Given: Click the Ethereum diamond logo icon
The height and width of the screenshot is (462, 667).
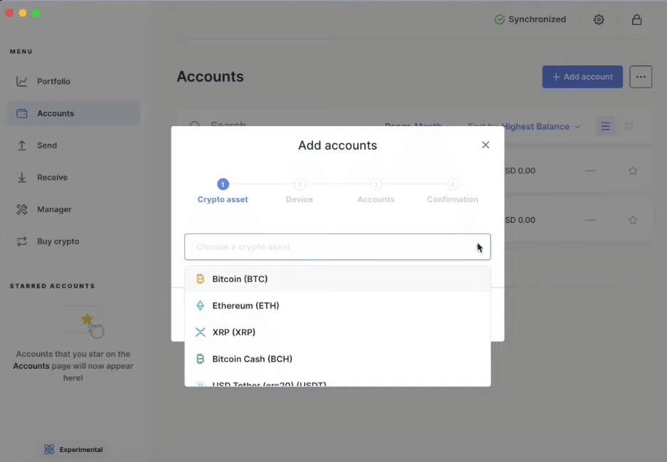Looking at the screenshot, I should click(200, 305).
